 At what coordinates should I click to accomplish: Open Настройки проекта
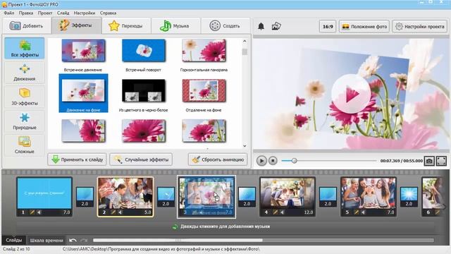(x=420, y=27)
